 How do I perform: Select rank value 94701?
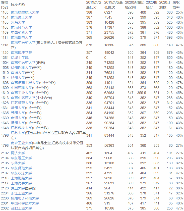click(109, 103)
